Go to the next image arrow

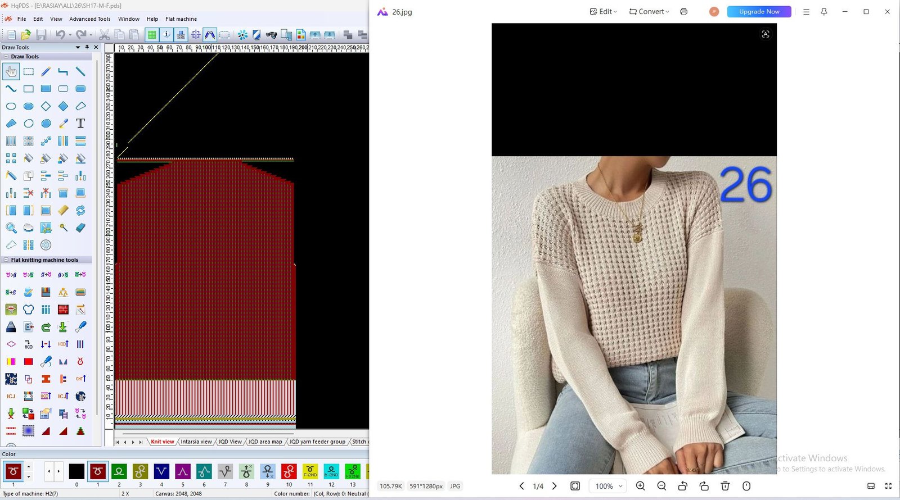(x=555, y=486)
